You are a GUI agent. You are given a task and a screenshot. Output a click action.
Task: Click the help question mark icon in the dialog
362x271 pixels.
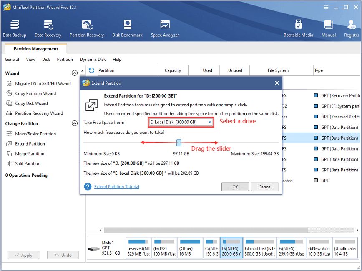88,186
